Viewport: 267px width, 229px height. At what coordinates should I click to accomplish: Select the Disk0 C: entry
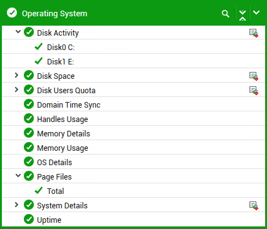pyautogui.click(x=61, y=48)
